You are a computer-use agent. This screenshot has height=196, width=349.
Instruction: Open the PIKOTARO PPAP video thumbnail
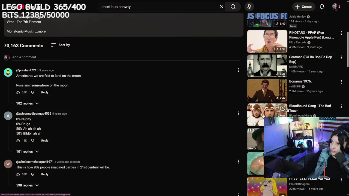267,41
